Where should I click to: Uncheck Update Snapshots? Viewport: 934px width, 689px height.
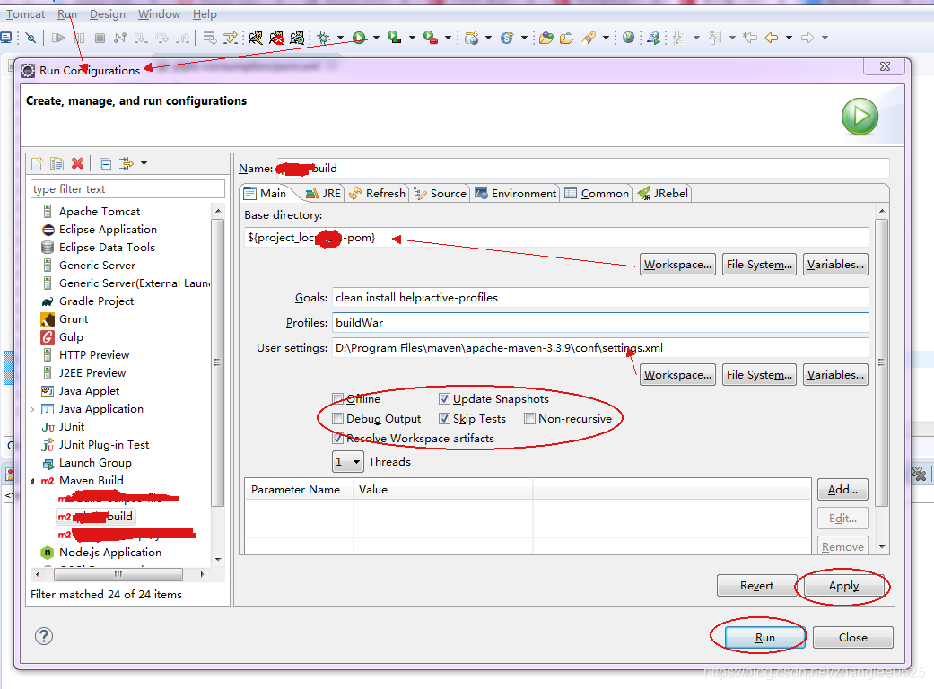444,399
